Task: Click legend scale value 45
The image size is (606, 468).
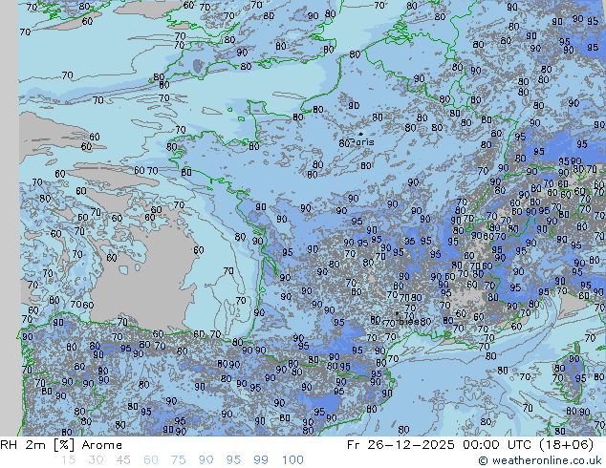Action: [x=123, y=460]
